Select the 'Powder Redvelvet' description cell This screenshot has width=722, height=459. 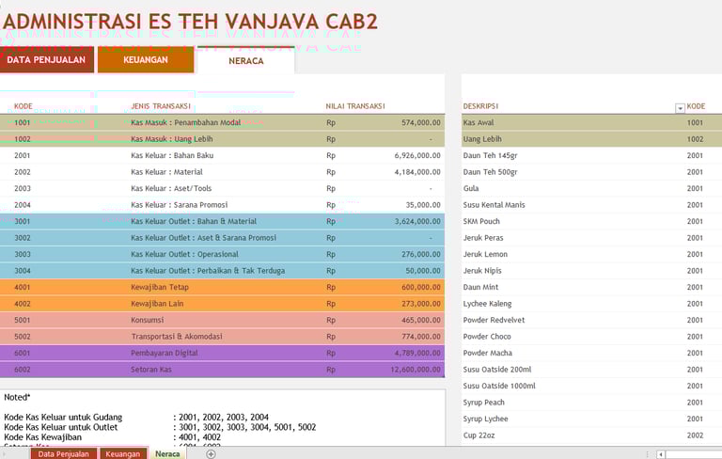point(494,320)
